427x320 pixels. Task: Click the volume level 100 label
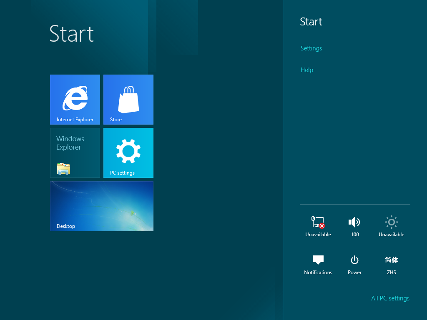pos(354,234)
